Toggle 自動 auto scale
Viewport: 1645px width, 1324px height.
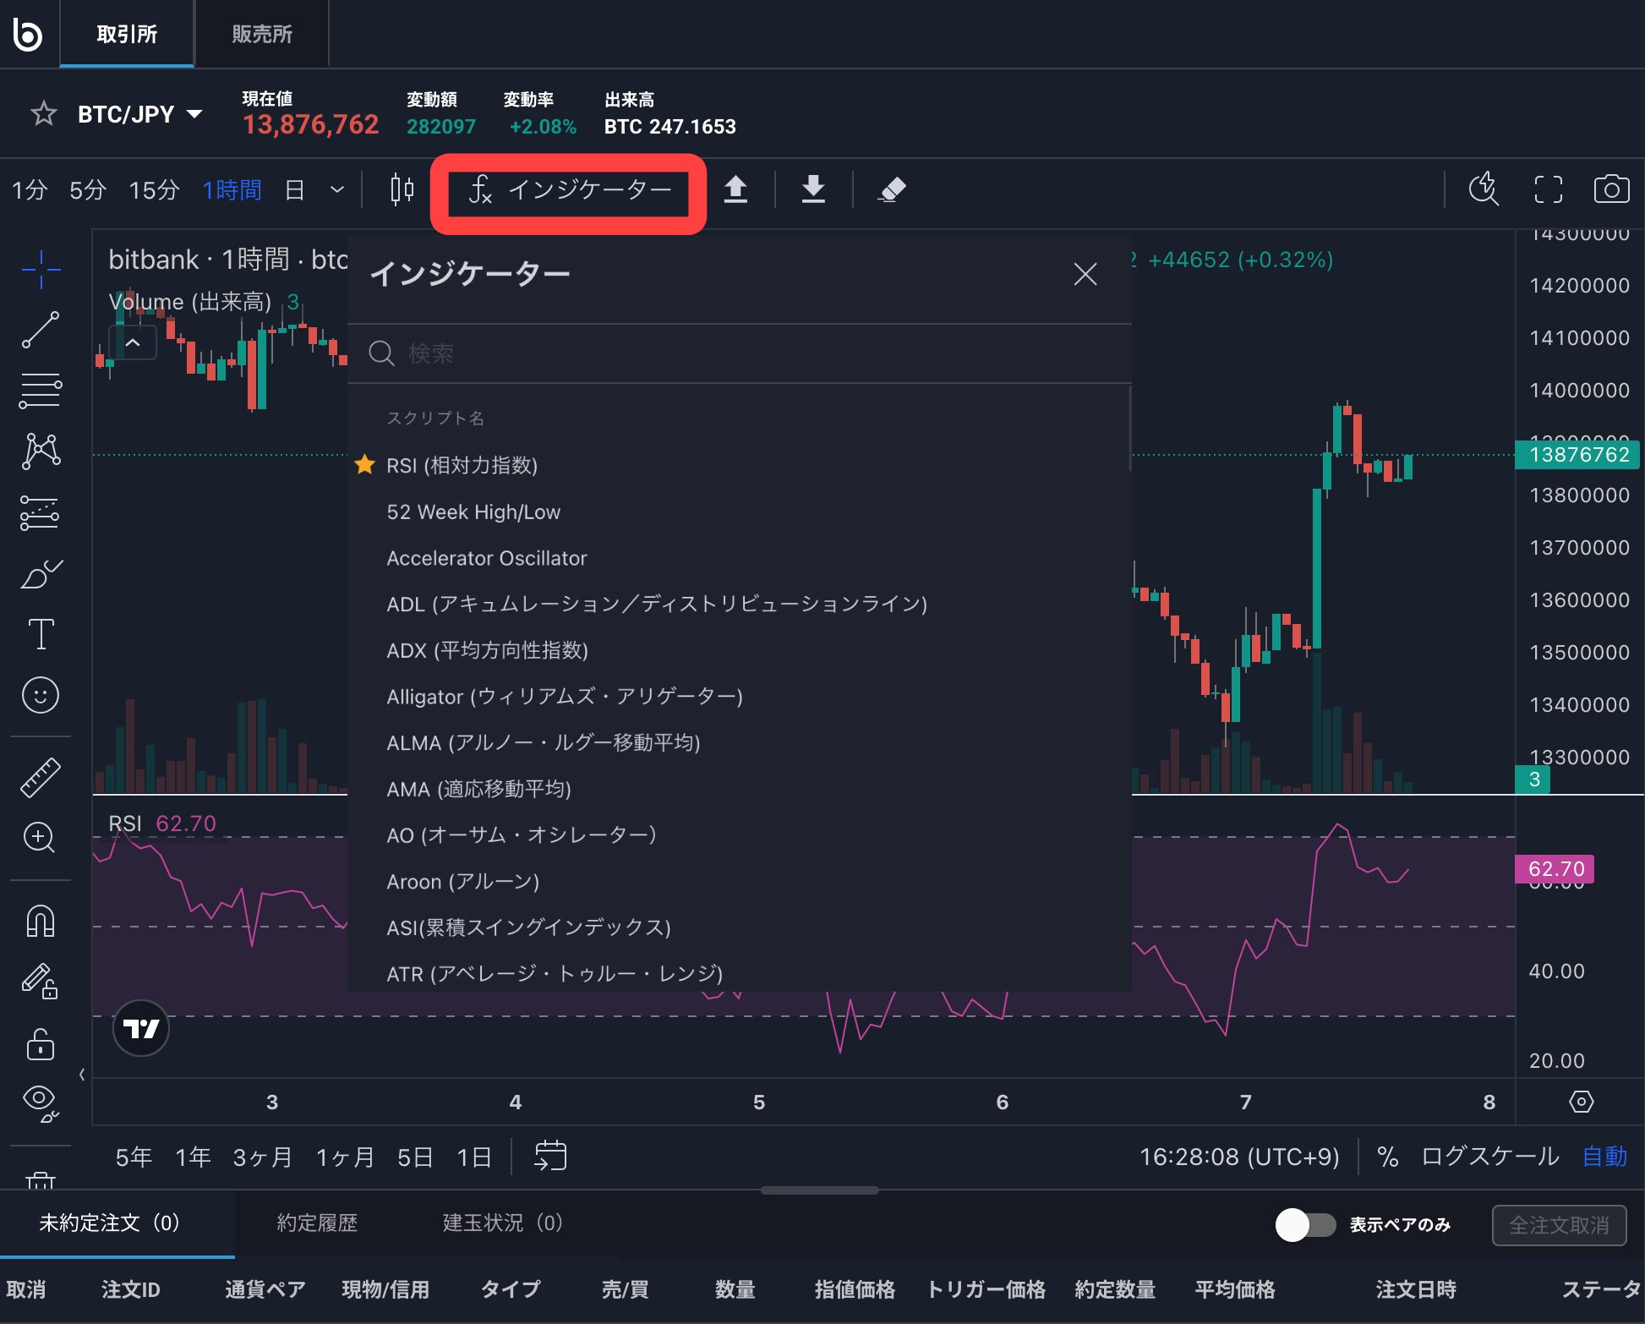pos(1604,1156)
